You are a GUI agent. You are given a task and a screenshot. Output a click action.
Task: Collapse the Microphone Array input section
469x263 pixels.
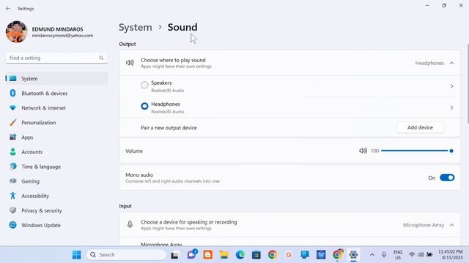451,225
